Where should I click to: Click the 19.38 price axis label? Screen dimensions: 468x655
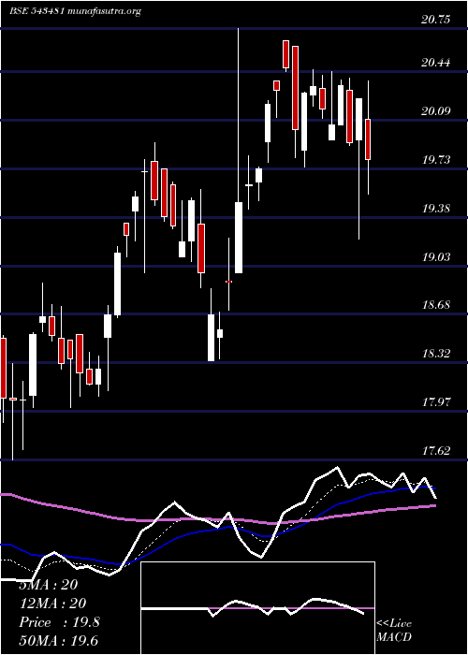(x=436, y=209)
